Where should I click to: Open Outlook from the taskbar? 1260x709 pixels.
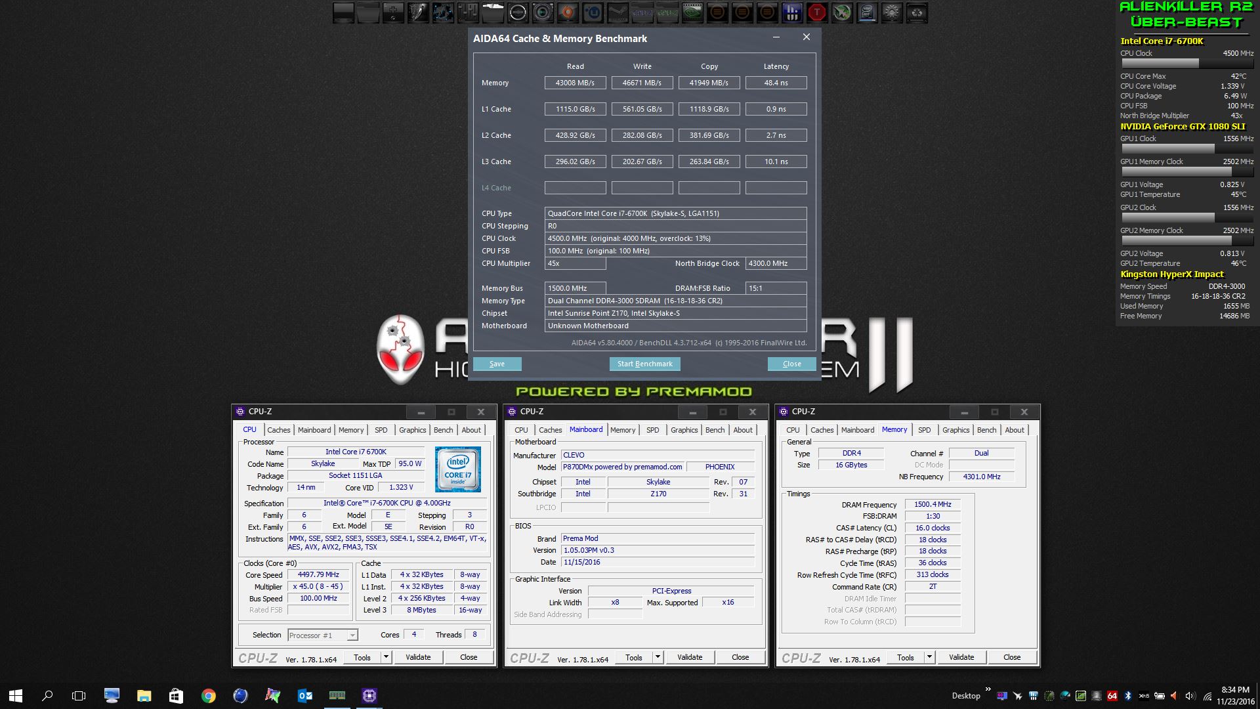click(305, 696)
